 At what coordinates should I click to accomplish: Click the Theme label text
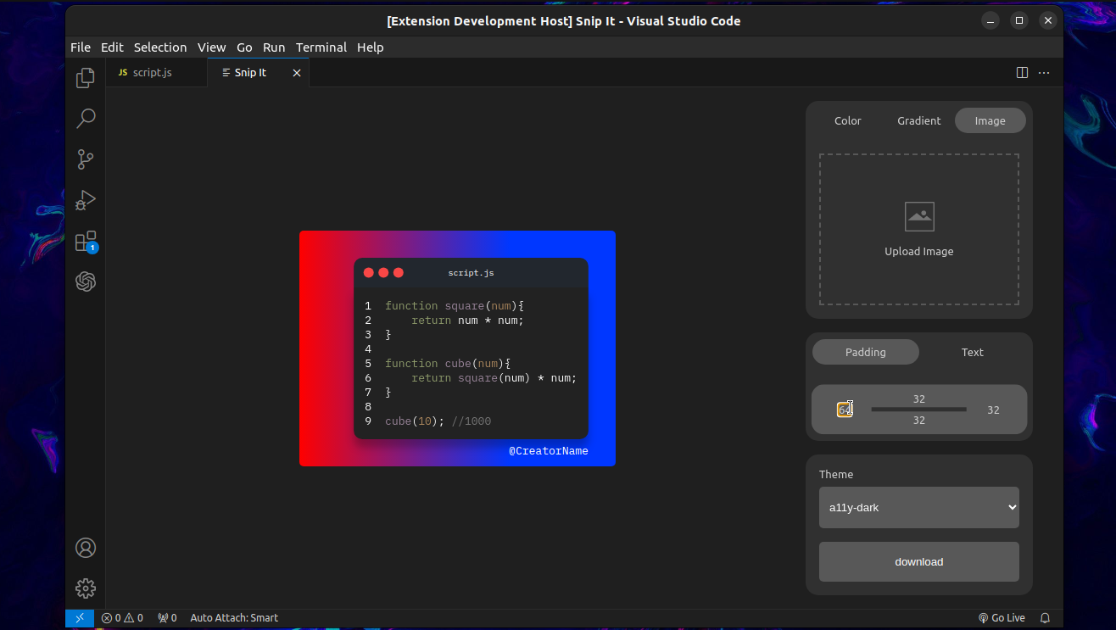836,474
